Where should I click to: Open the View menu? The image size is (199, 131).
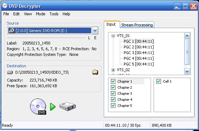(x=28, y=14)
